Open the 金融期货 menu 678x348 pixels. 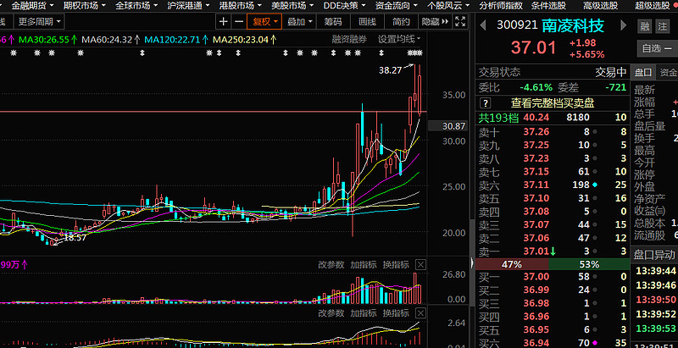click(x=32, y=6)
